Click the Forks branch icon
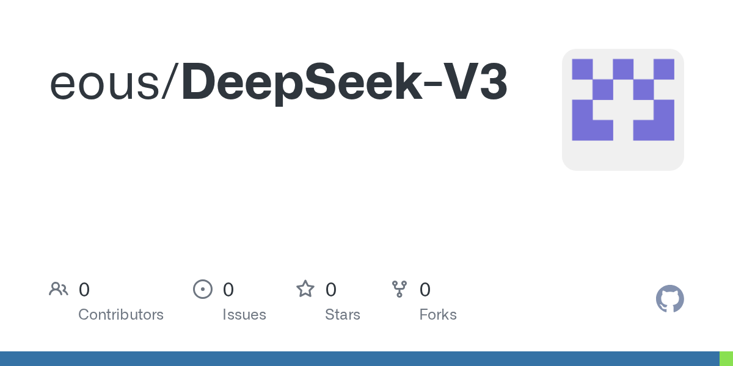 [399, 289]
